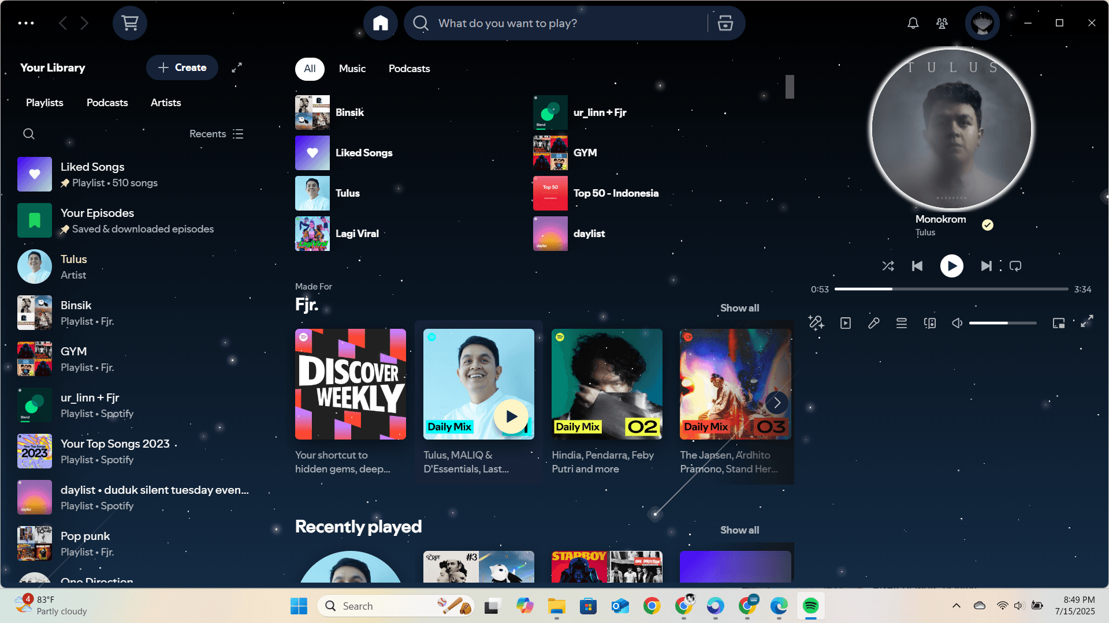Click Show all for Made For
The width and height of the screenshot is (1109, 623).
pos(739,308)
